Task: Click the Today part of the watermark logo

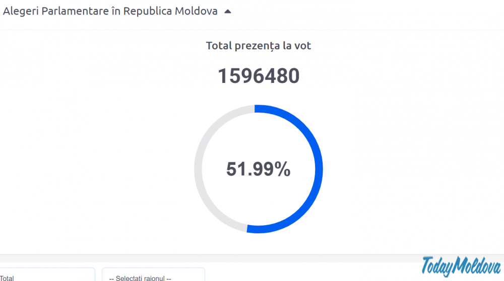Action: coord(436,266)
